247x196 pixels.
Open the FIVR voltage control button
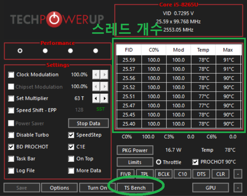click(x=126, y=174)
